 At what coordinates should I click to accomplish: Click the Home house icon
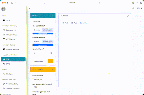(x=4, y=20)
